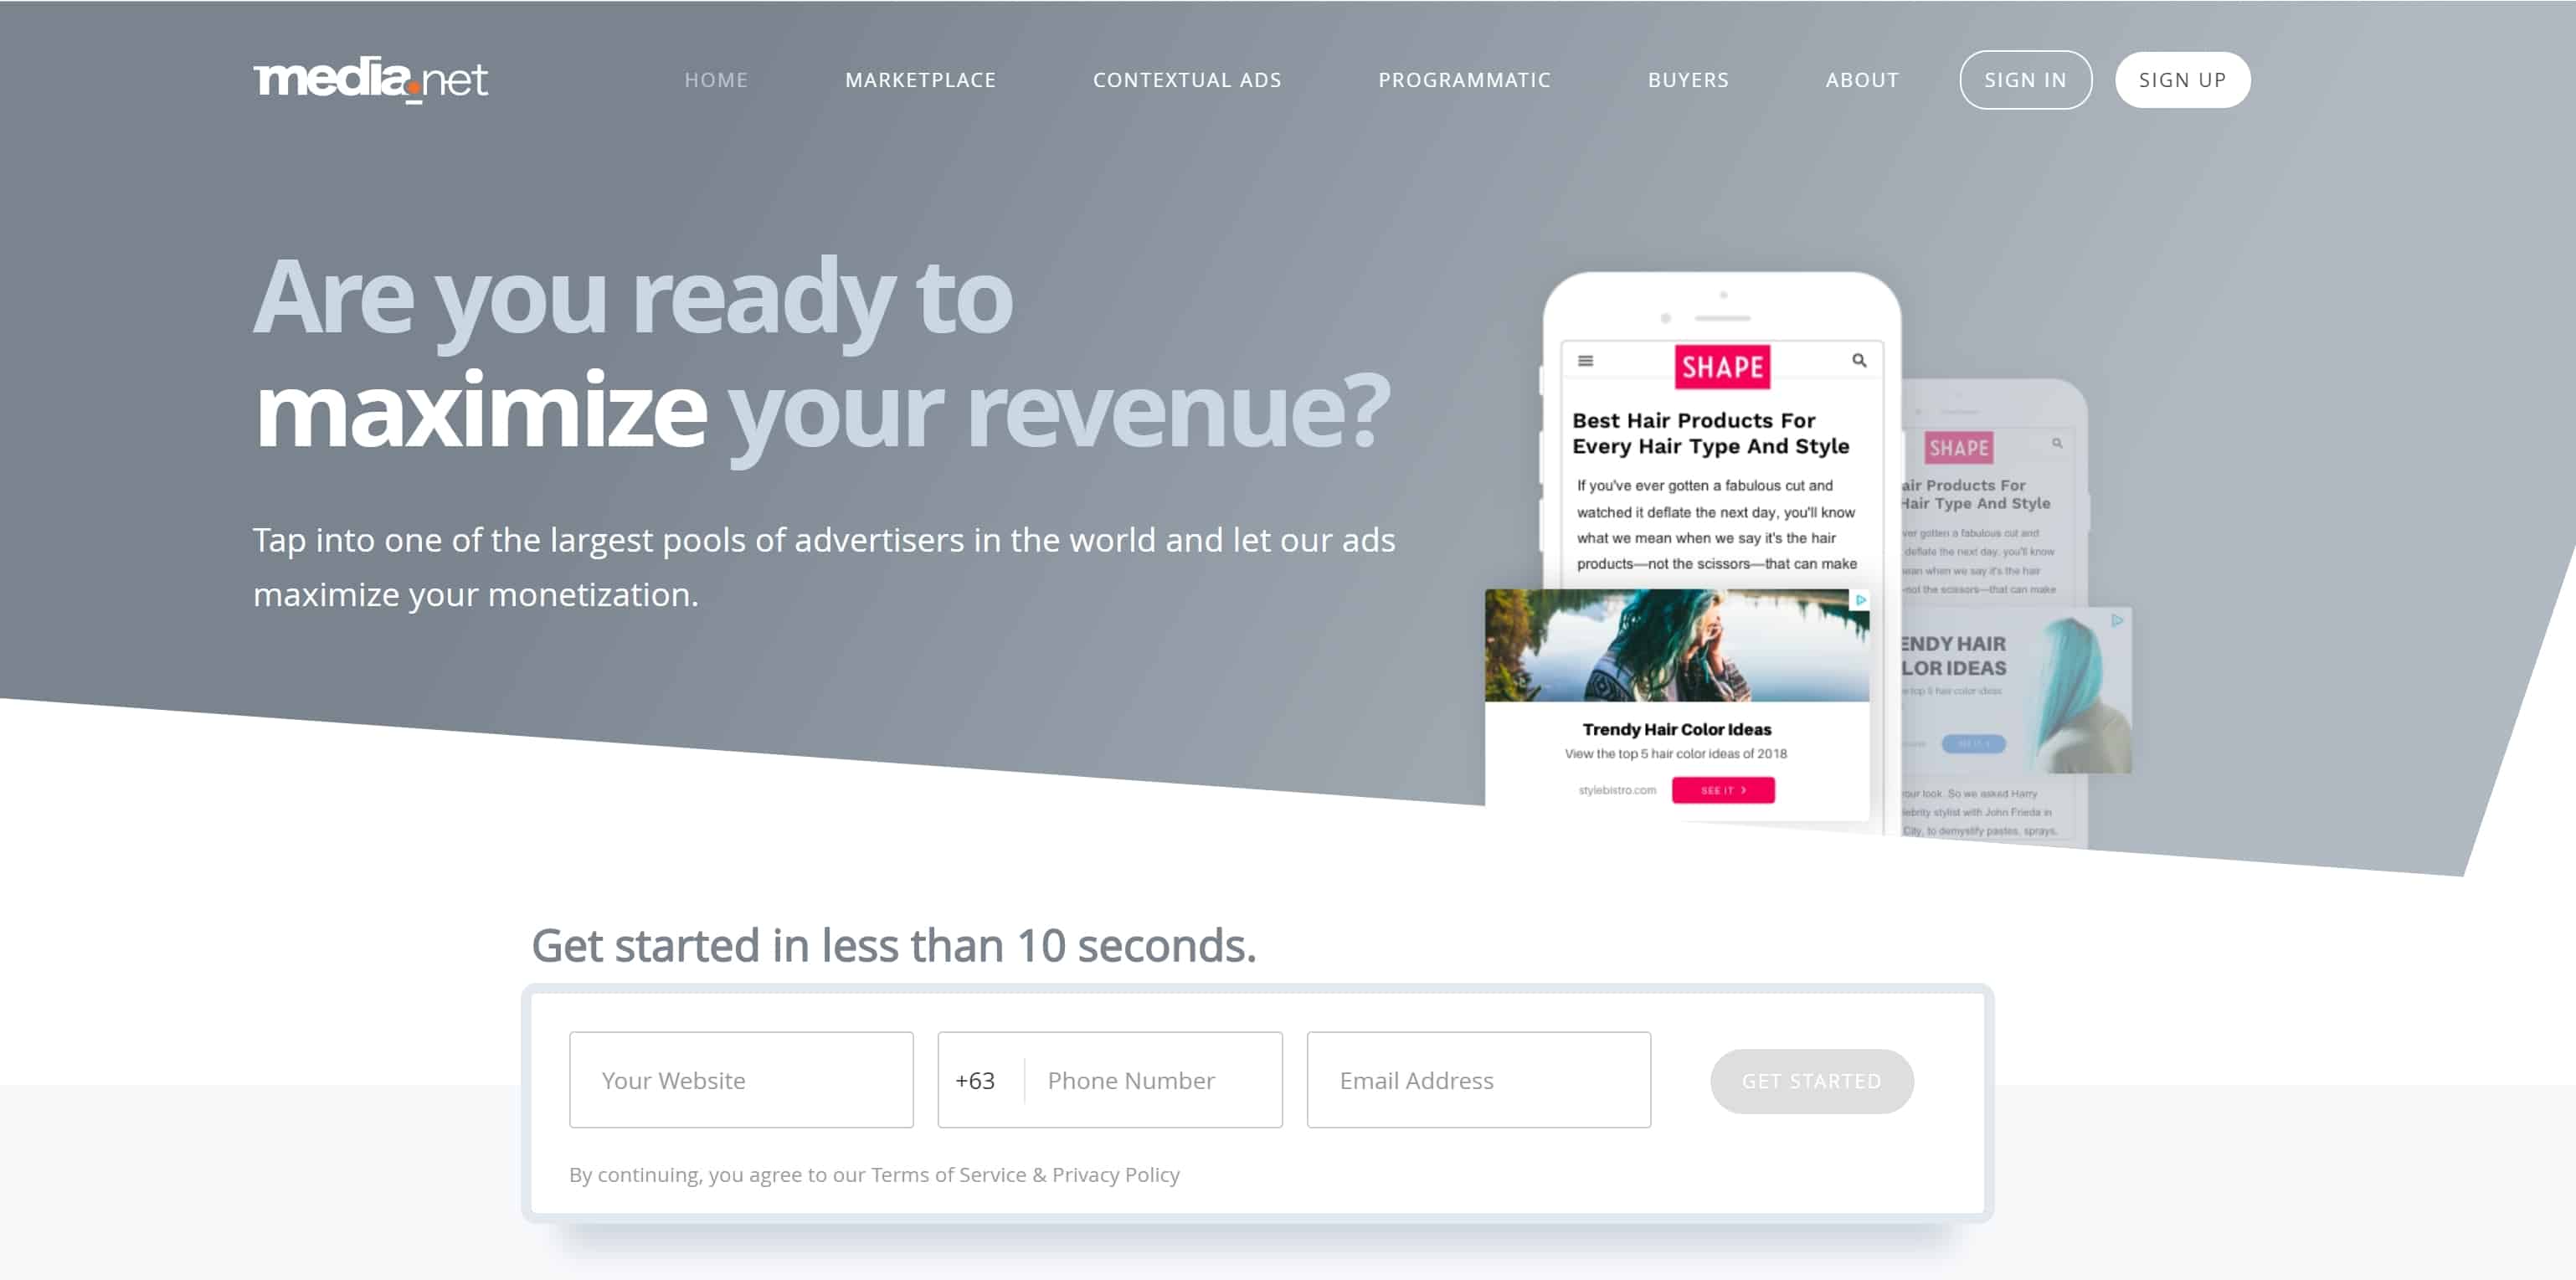Click the hamburger menu icon on mockup
The width and height of the screenshot is (2576, 1280).
(x=1586, y=362)
